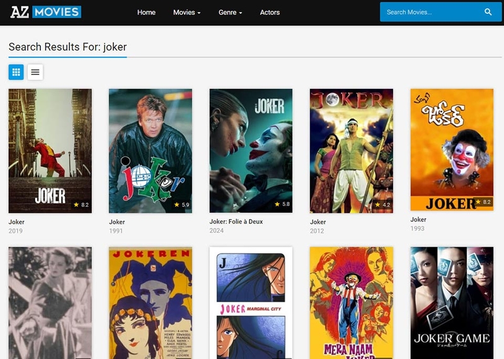This screenshot has height=359, width=504.
Task: Click the year 2019 text
Action: [15, 231]
